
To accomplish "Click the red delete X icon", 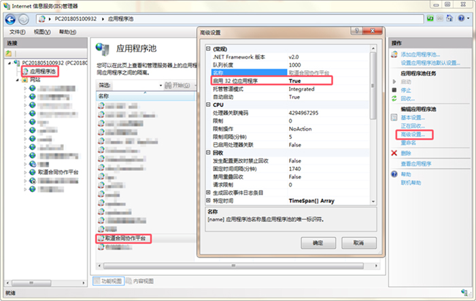I will point(394,153).
